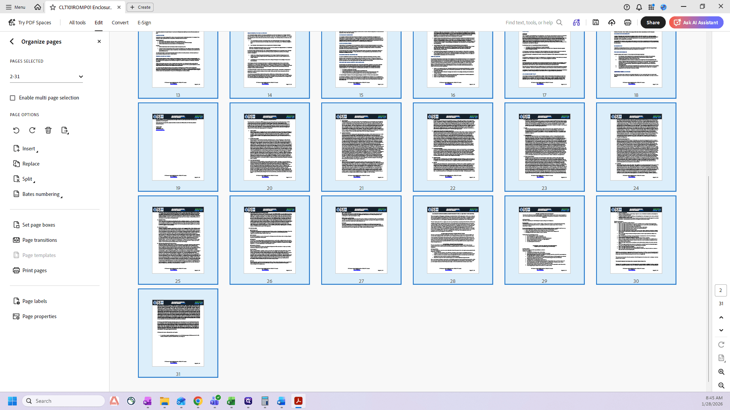Screen dimensions: 730x410
Task: Enable multi page selection checkbox
Action: [x=13, y=98]
